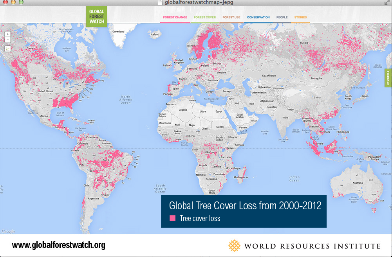The height and width of the screenshot is (257, 392).
Task: Click the Kazakhstan map label
Action: (x=269, y=75)
